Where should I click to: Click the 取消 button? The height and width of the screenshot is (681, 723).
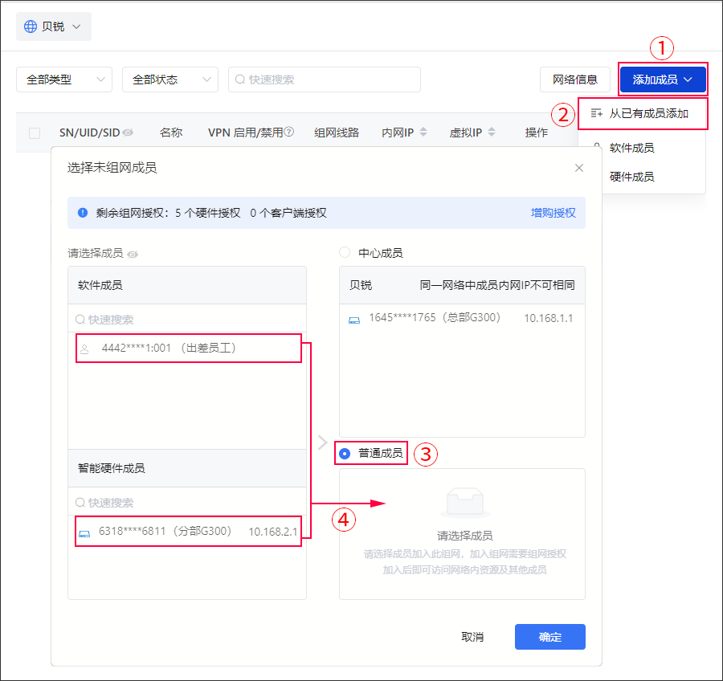pos(472,637)
